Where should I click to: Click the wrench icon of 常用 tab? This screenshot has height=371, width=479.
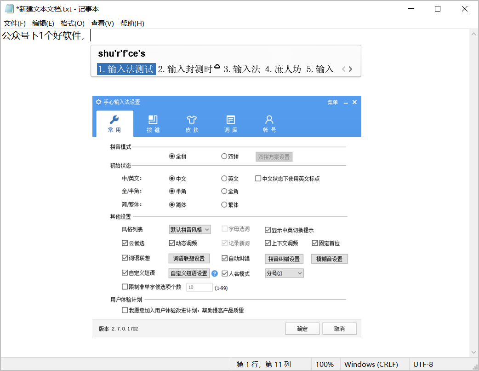coord(114,120)
